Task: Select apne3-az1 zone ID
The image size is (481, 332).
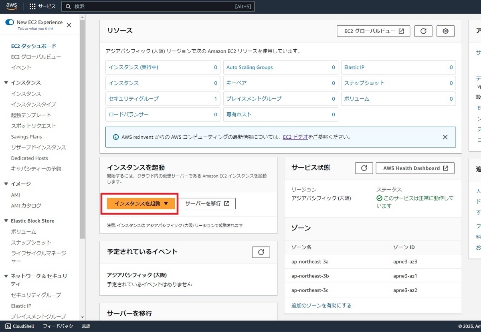Action: pyautogui.click(x=405, y=276)
